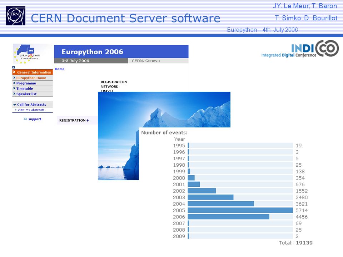Click the 2002 events bar
Image resolution: width=343 pixels, height=257 pixels.
point(202,191)
